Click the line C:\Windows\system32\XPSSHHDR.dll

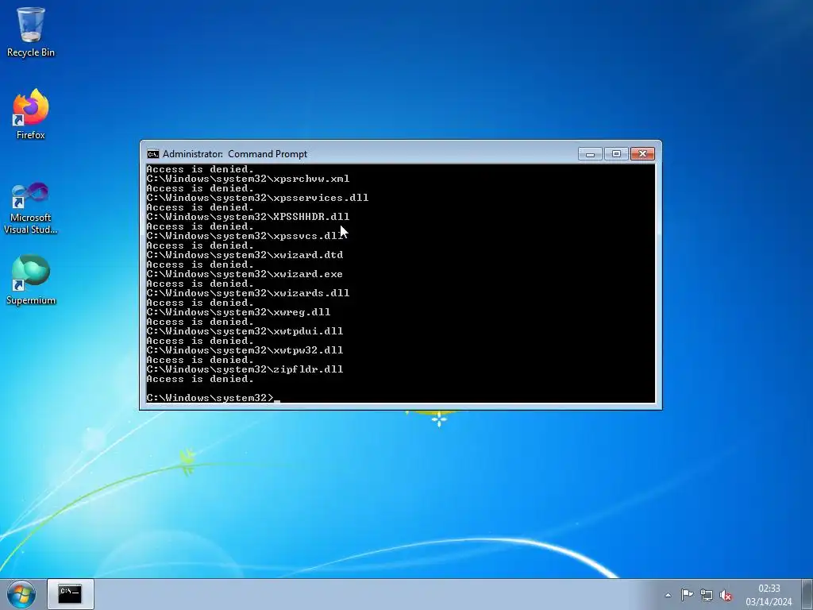(248, 217)
